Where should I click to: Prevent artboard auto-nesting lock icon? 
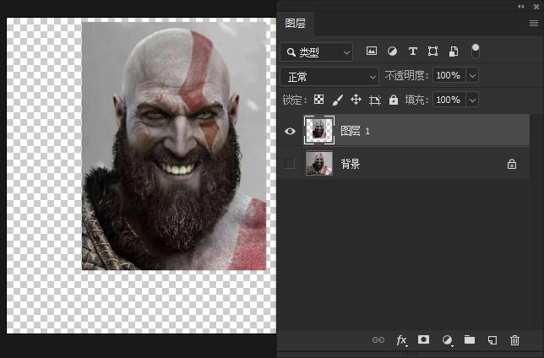pyautogui.click(x=375, y=100)
